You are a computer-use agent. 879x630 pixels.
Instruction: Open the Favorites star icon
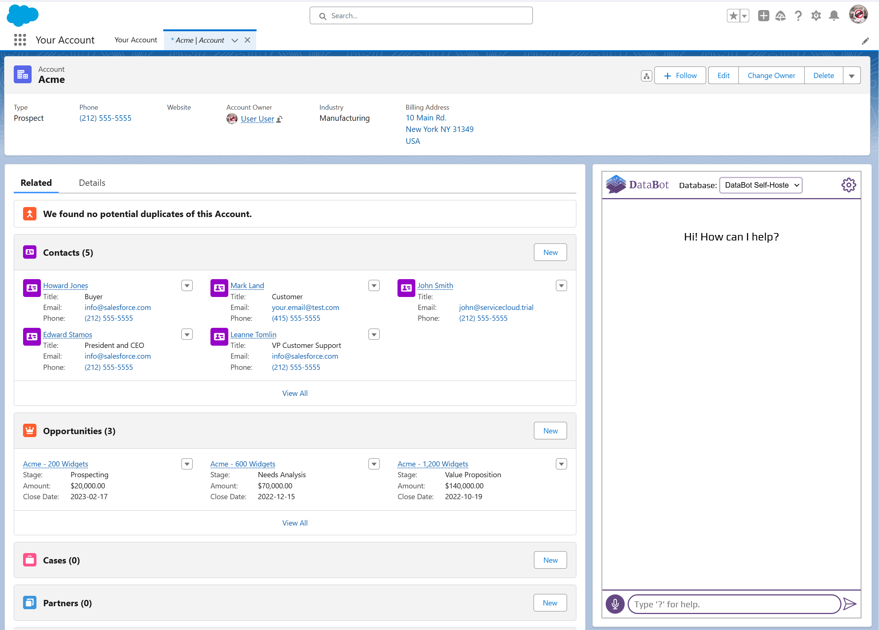click(x=733, y=16)
